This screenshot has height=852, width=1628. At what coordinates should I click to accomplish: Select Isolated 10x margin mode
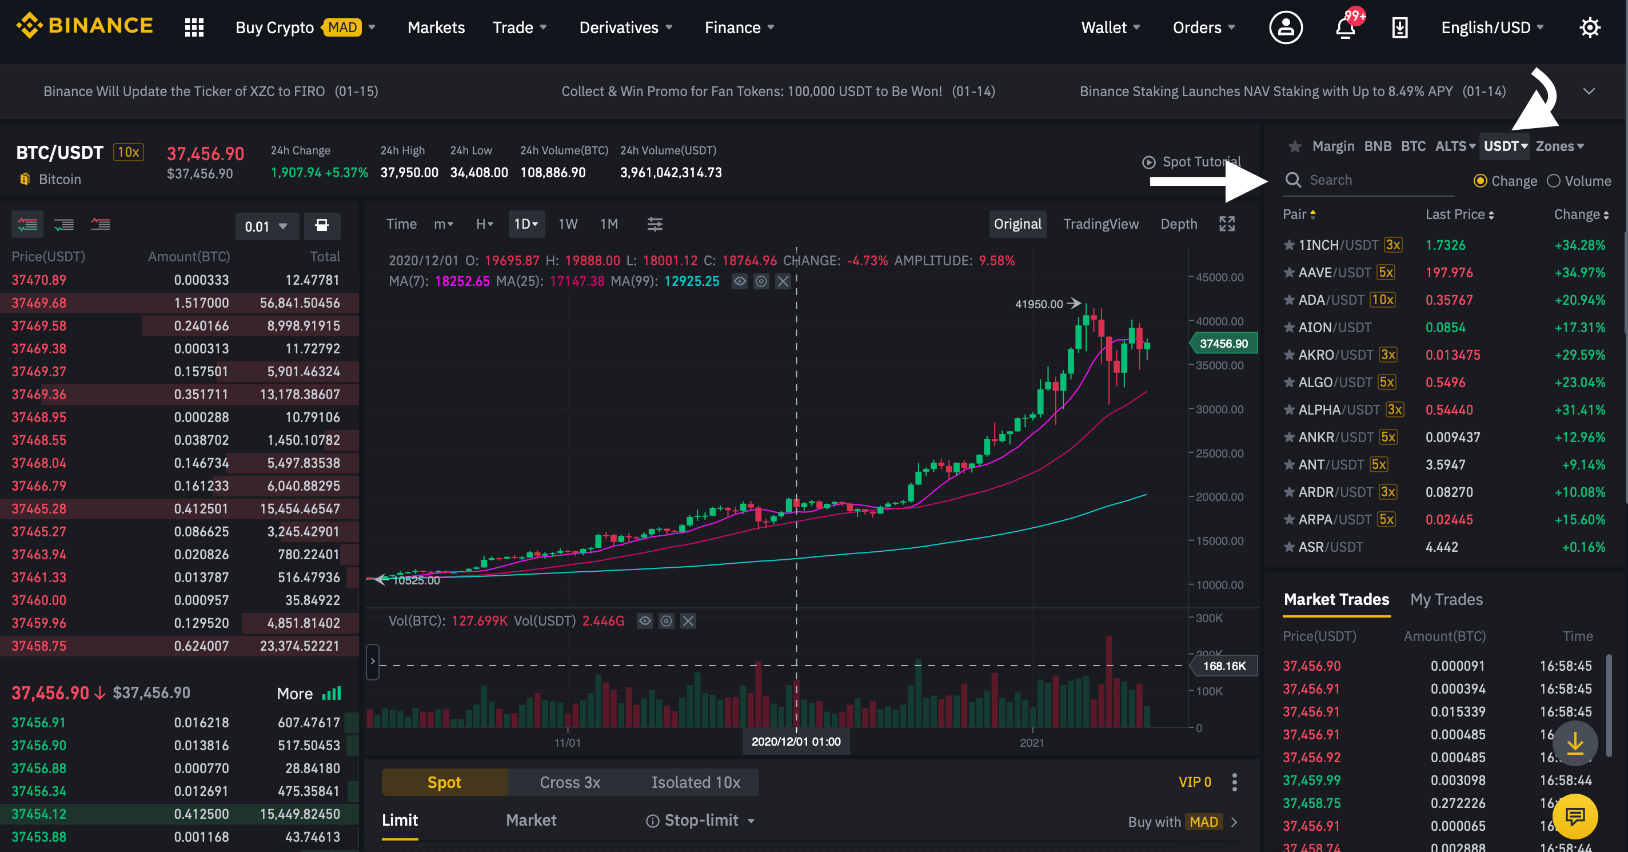tap(696, 782)
